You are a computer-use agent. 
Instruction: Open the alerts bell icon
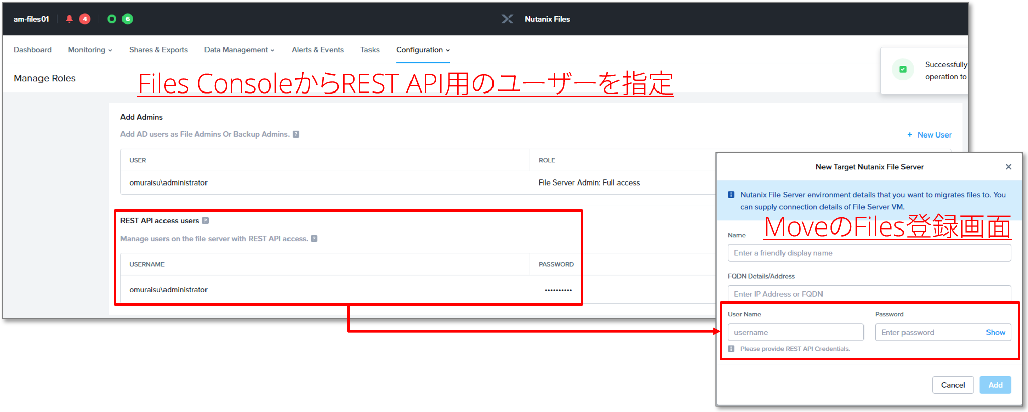click(69, 19)
